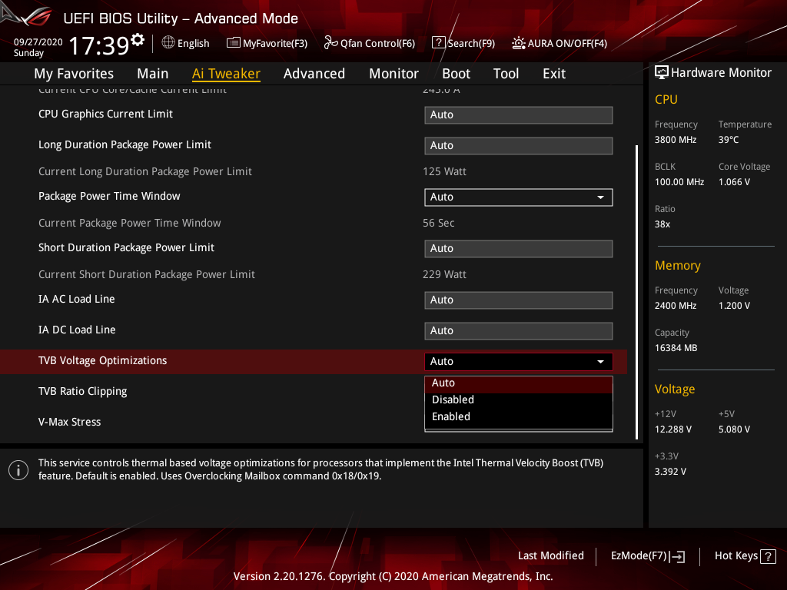The width and height of the screenshot is (787, 590).
Task: Select IA AC Load Line label
Action: 76,299
